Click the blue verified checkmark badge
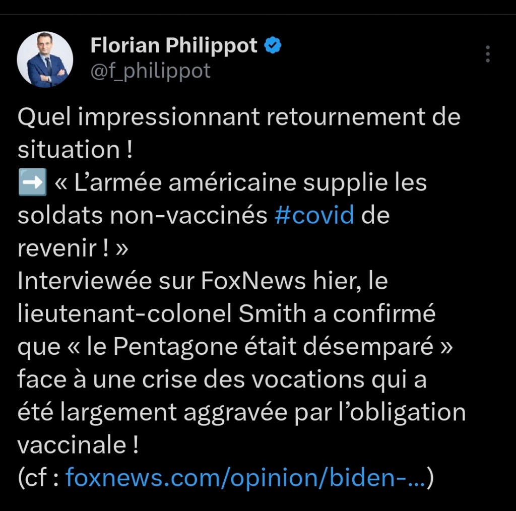Viewport: 516px width, 511px height. [x=273, y=46]
